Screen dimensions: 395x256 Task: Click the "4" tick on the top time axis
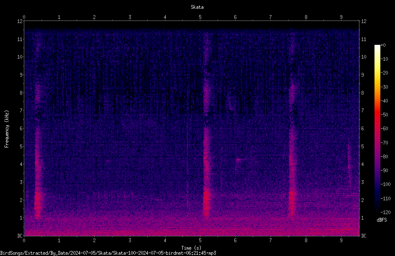tap(165, 17)
